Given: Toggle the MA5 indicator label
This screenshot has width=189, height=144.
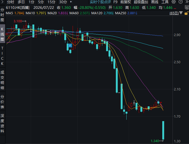Looking at the screenshot, I should 9,13.
